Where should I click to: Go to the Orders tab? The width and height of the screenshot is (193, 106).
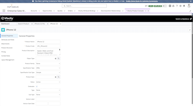tap(70, 11)
